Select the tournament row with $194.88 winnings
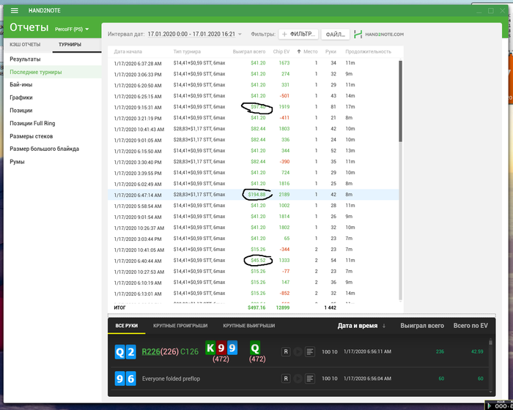Image resolution: width=513 pixels, height=410 pixels. tap(253, 195)
